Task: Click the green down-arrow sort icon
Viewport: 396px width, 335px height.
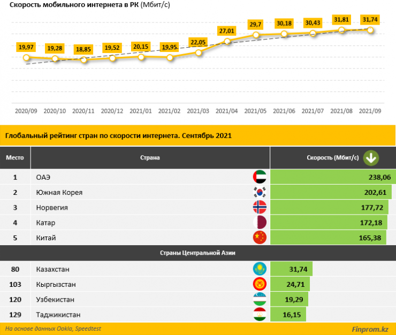Action: tap(371, 158)
